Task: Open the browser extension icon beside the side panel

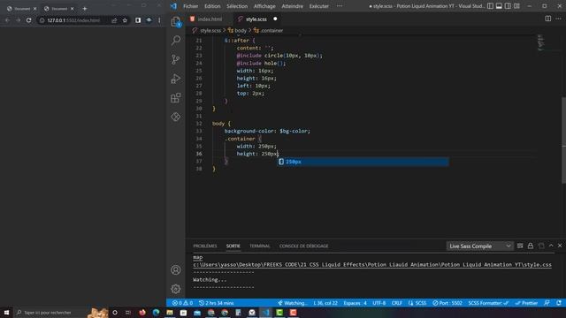Action: 149,20
